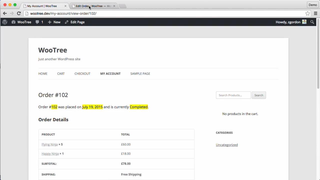Click the Edit Page pencil item

75,22
